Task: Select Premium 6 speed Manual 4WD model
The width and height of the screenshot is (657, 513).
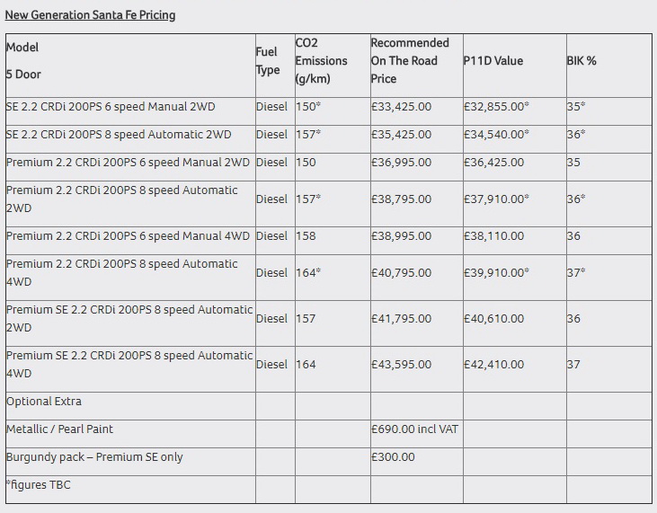Action: pos(128,236)
